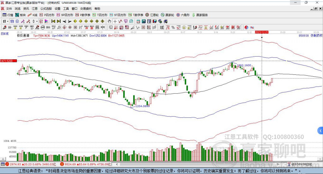Launch the 赢家轮 wheel tool
Image resolution: width=323 pixels, height=174 pixels.
(x=167, y=15)
